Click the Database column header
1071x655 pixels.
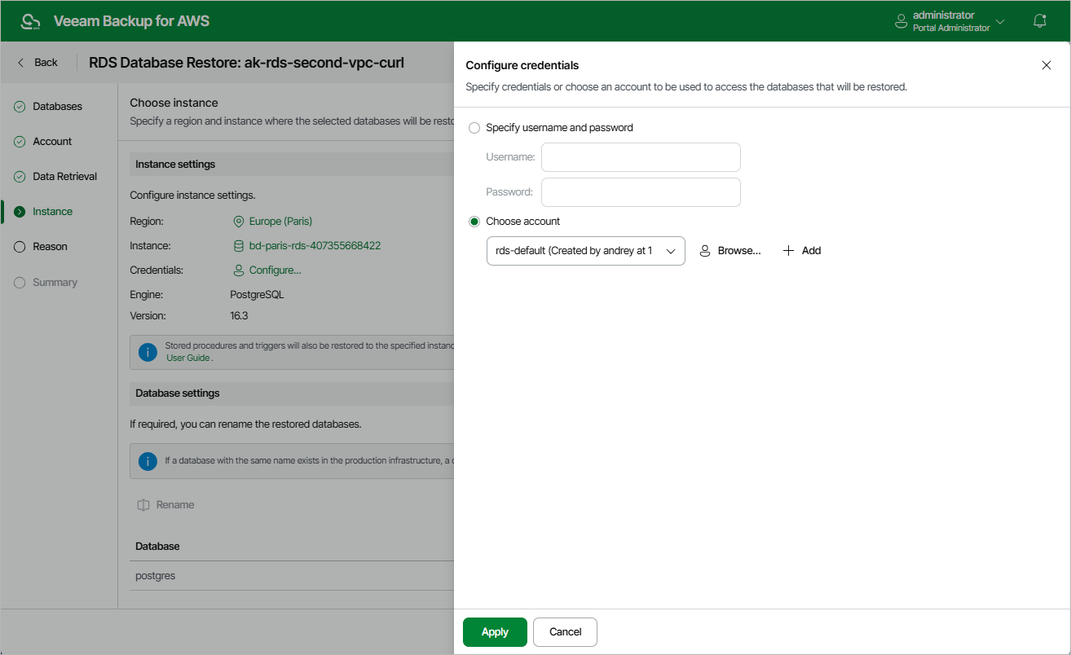[x=157, y=546]
